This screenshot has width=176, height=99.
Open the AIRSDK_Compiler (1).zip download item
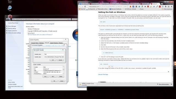(88, 84)
